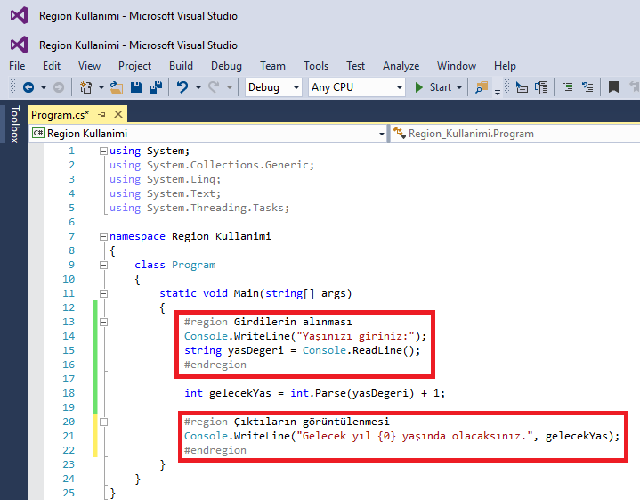This screenshot has width=640, height=500.
Task: Comment out the selected lines icon
Action: pyautogui.click(x=568, y=87)
